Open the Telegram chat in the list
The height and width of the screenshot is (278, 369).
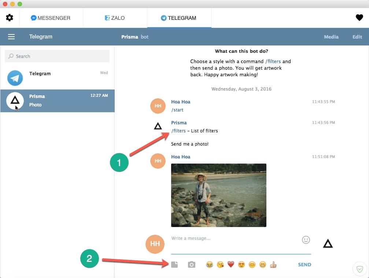tap(57, 78)
